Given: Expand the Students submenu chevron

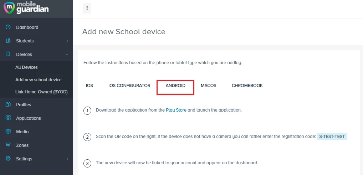Looking at the screenshot, I should pyautogui.click(x=68, y=41).
